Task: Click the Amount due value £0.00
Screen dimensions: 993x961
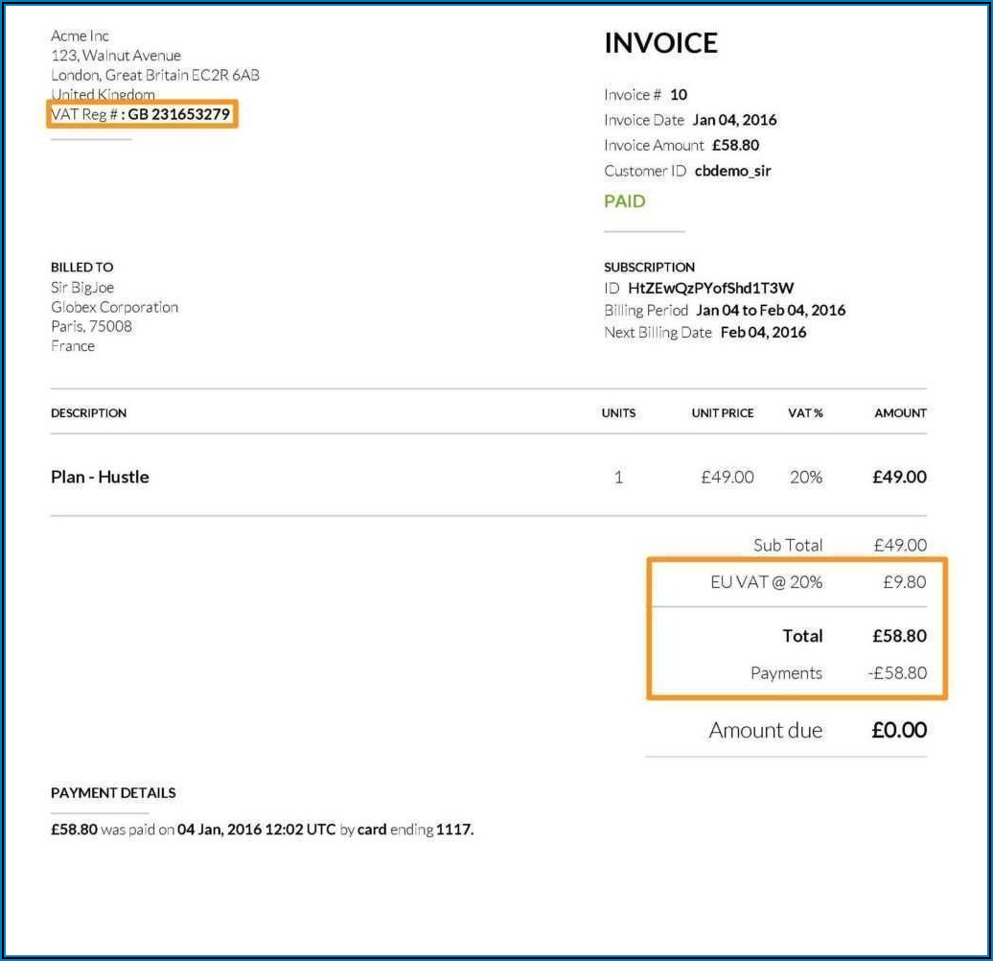Action: pos(898,730)
